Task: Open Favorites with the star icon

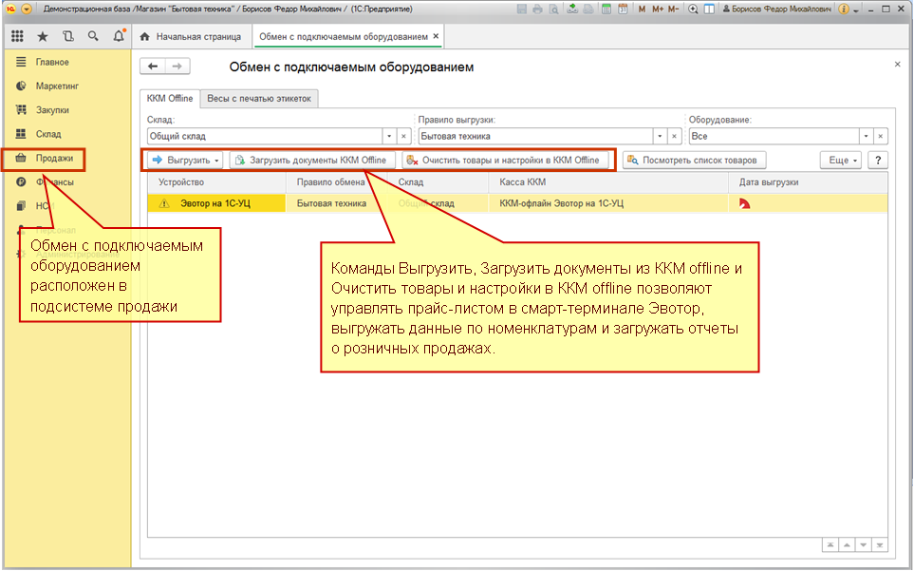Action: click(x=43, y=36)
